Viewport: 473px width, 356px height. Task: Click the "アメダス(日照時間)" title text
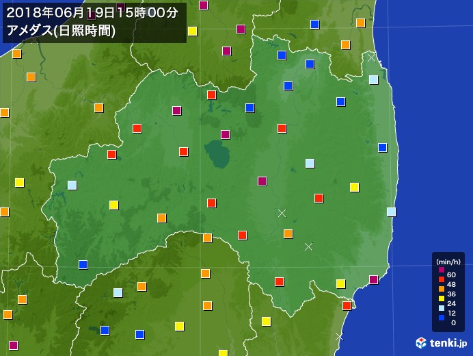pyautogui.click(x=61, y=31)
